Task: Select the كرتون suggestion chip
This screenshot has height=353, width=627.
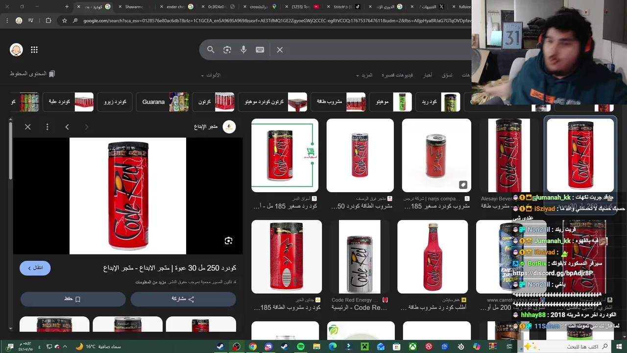Action: coord(213,102)
